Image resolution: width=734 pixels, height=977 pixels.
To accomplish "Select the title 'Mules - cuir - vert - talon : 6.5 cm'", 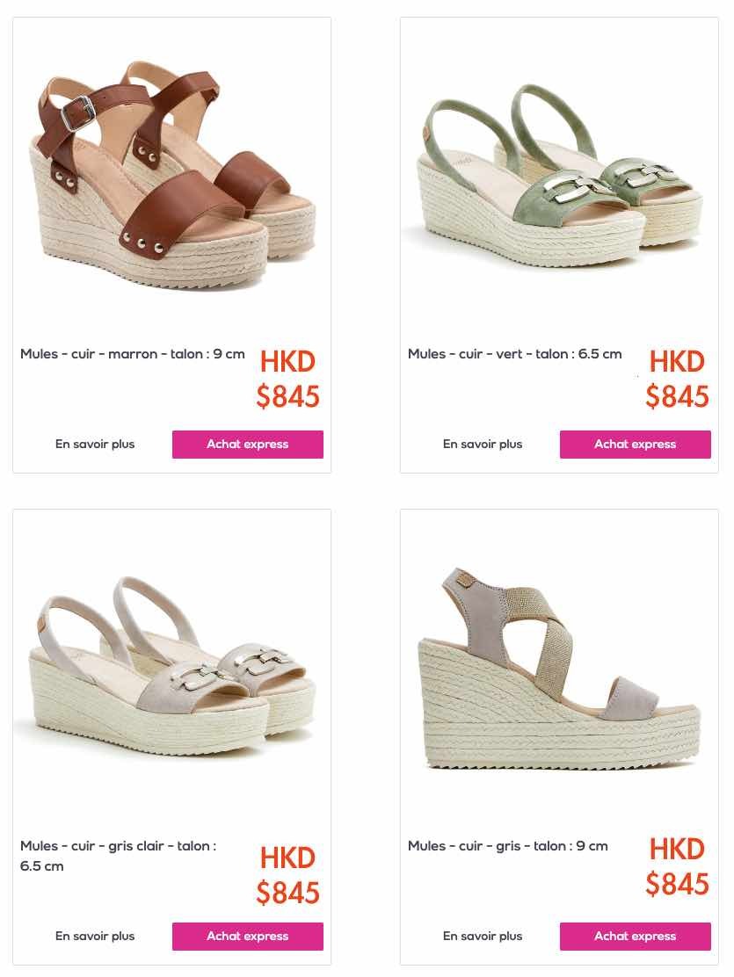I will 514,354.
